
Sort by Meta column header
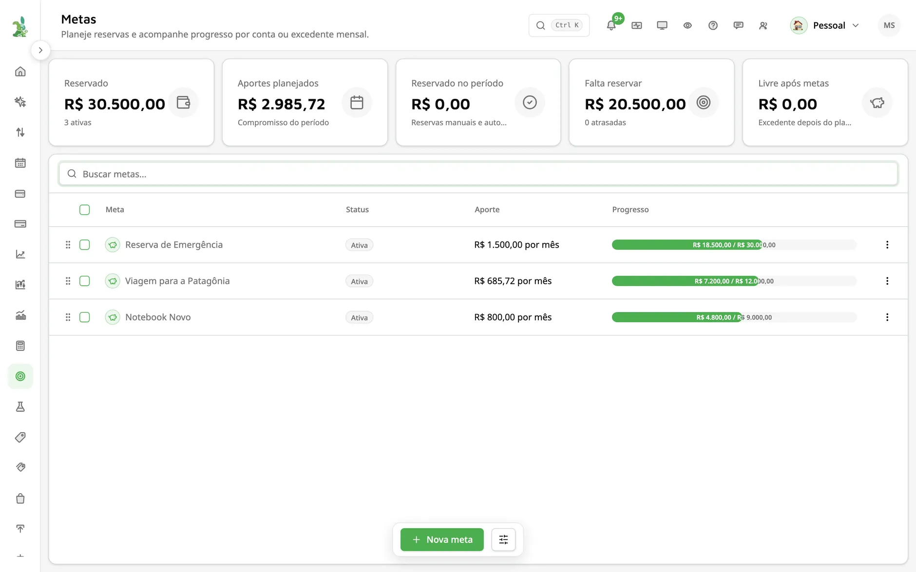coord(115,210)
